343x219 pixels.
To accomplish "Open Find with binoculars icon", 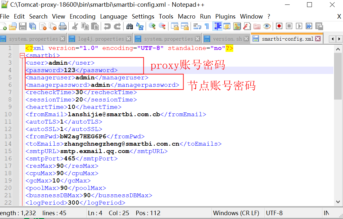I will pos(130,27).
